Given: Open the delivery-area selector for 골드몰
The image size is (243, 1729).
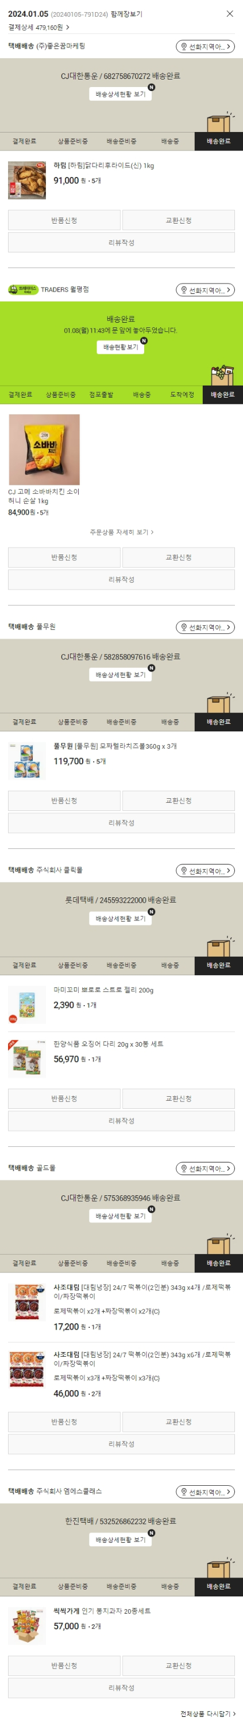Looking at the screenshot, I should [205, 1169].
